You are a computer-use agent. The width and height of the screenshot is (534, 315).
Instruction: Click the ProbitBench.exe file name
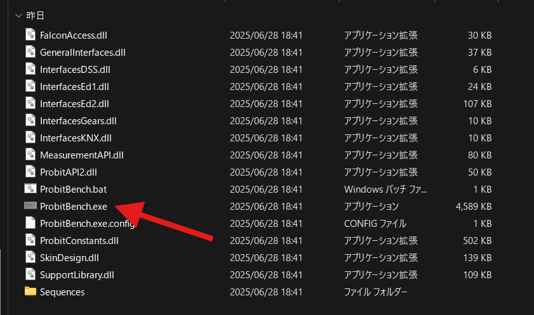74,207
